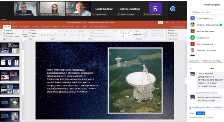
Task: Click the 'Найти участника' search field
Action: click(207, 12)
